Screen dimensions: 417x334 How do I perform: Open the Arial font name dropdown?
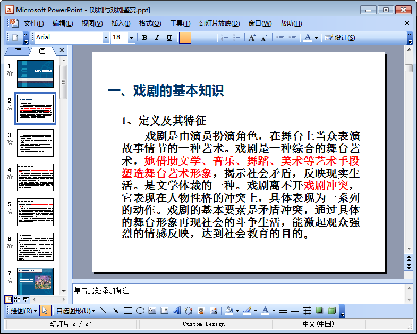(x=106, y=38)
